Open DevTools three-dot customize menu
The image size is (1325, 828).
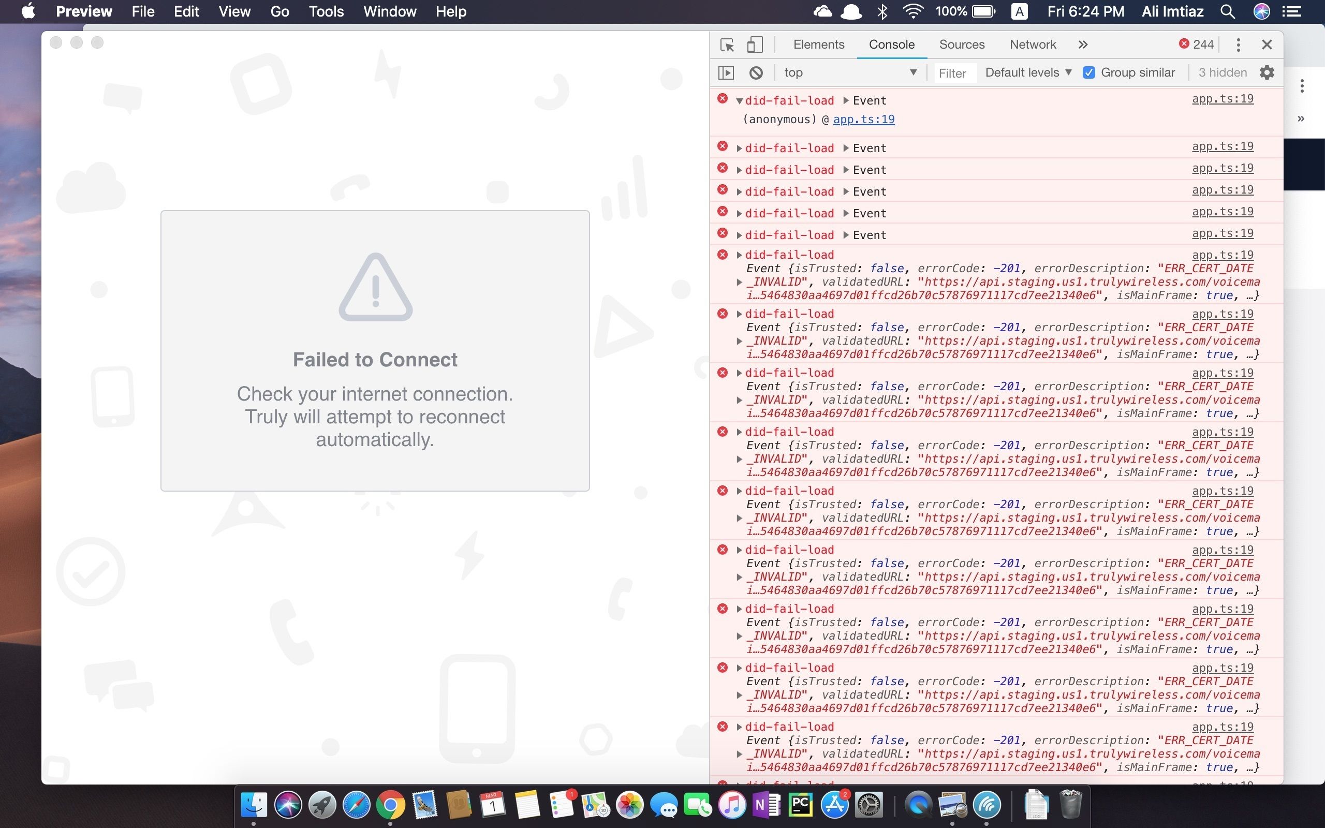pyautogui.click(x=1238, y=45)
